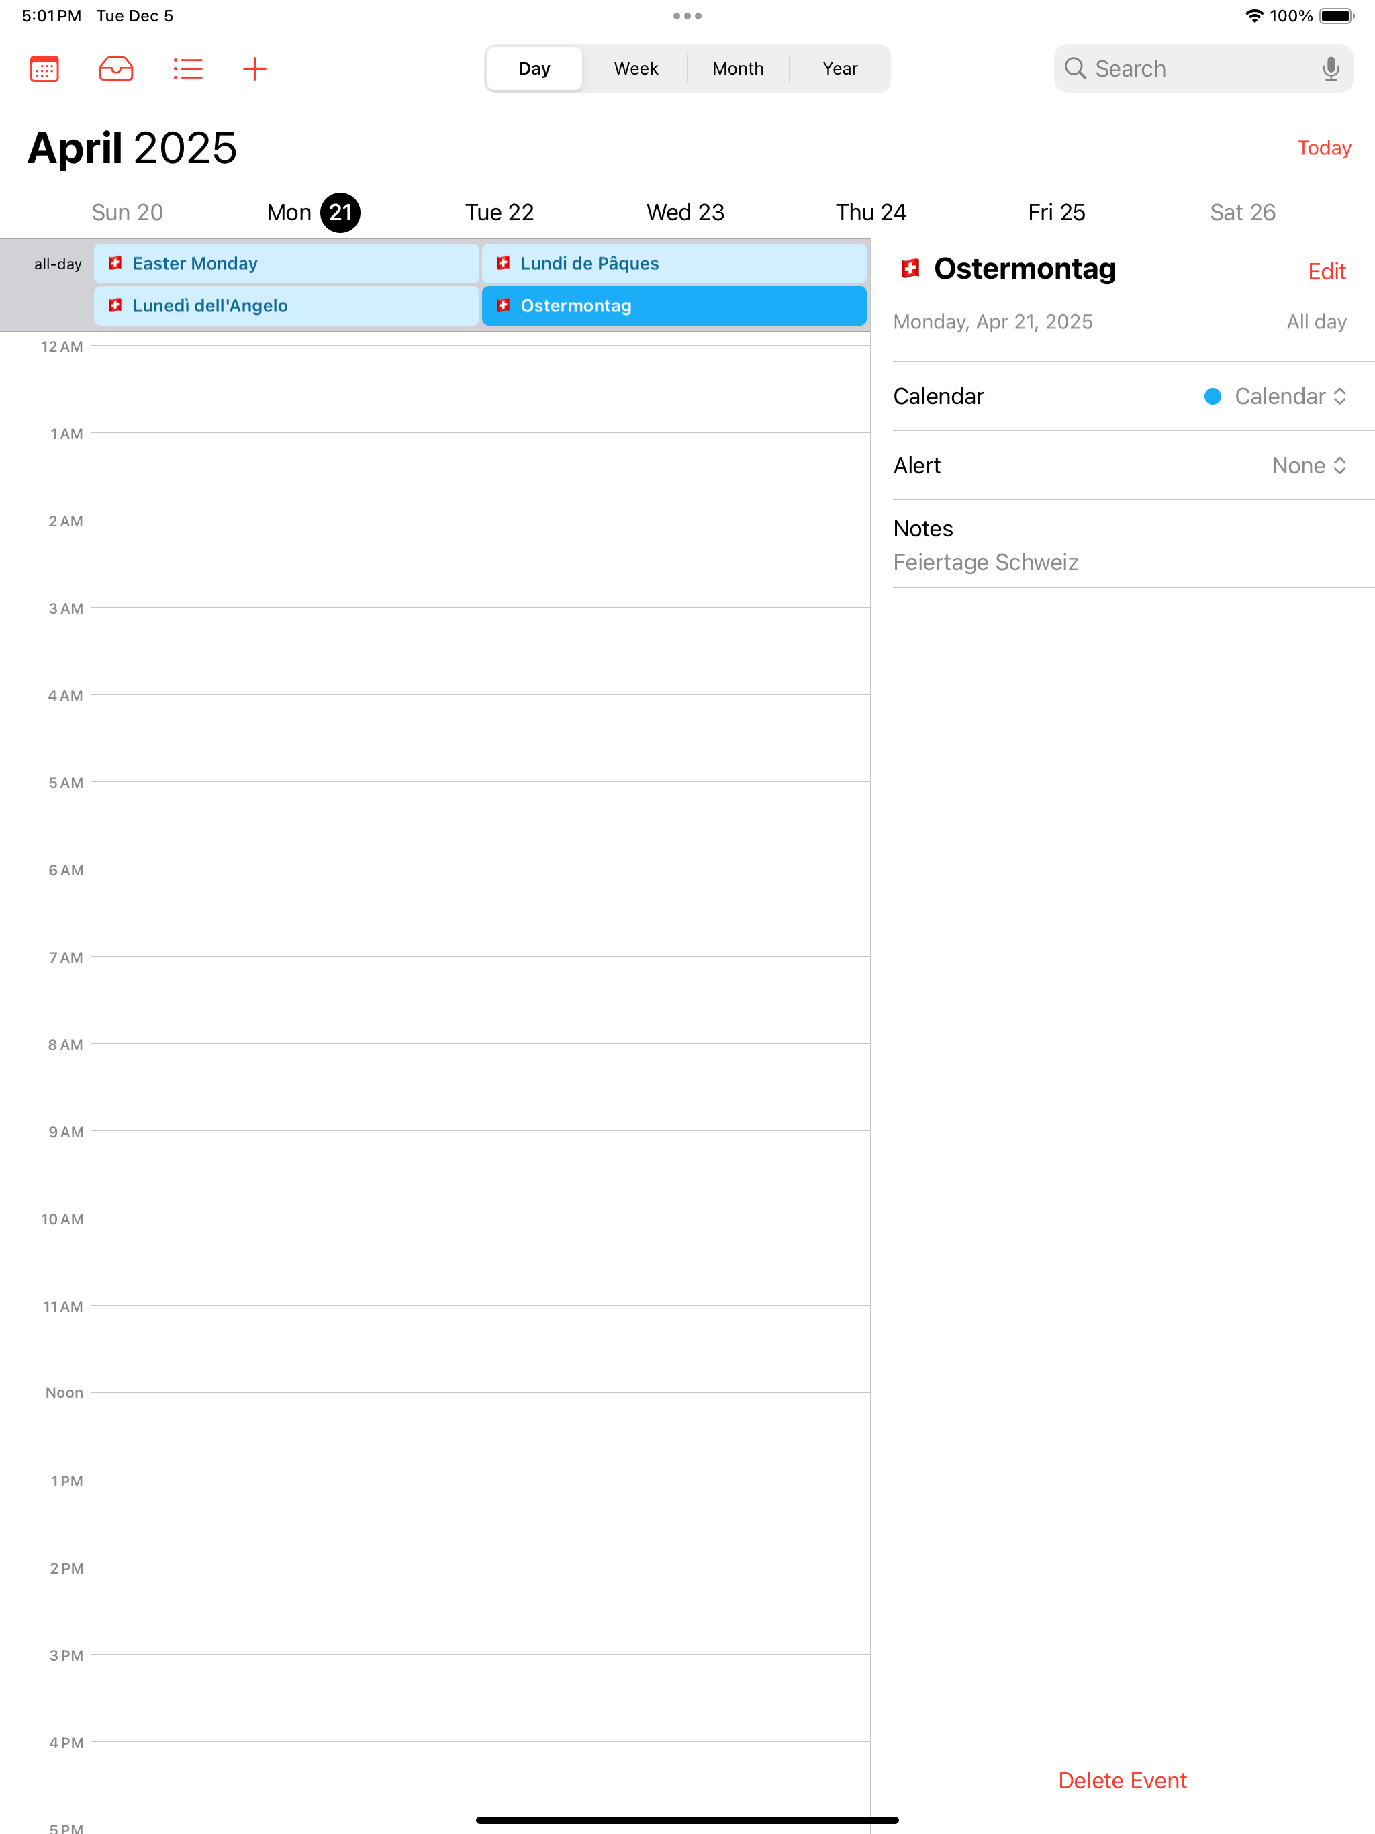Open the calendars list icon
Screen dimensions: 1375x1834
(45, 69)
